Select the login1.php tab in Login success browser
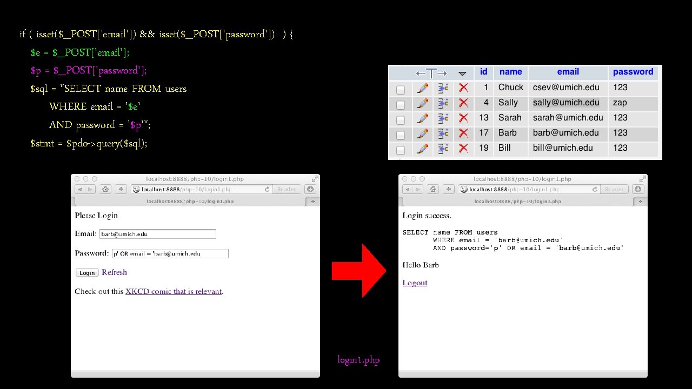Image resolution: width=692 pixels, height=389 pixels. [x=518, y=202]
